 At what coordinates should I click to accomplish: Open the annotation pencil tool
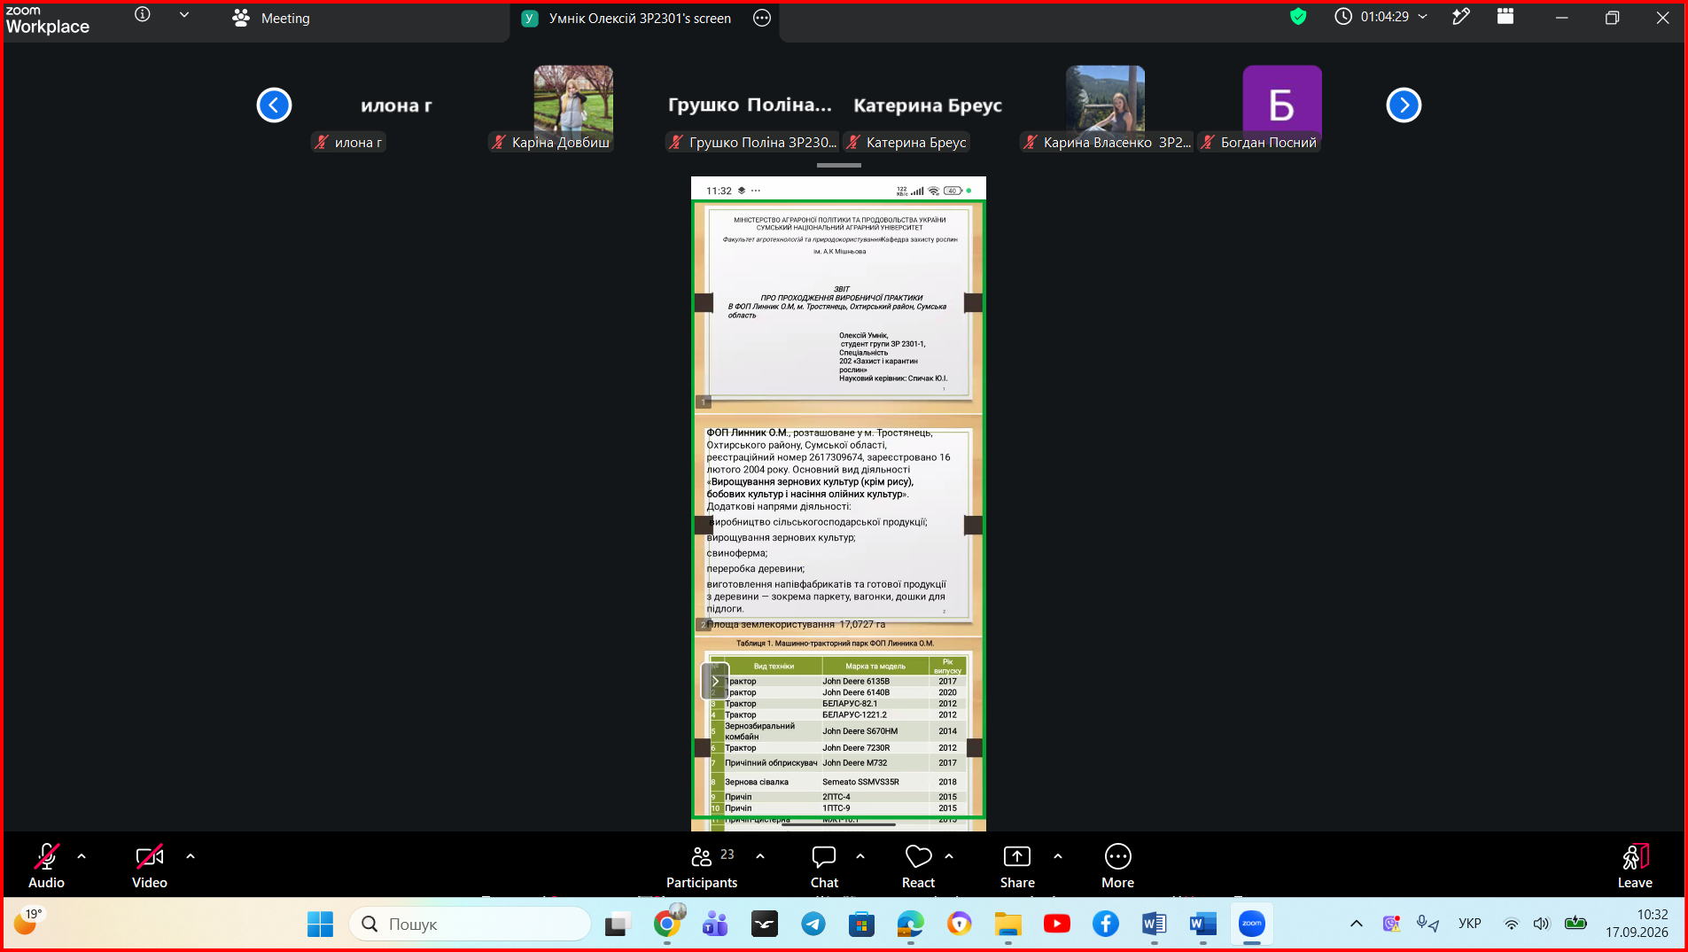point(1461,17)
